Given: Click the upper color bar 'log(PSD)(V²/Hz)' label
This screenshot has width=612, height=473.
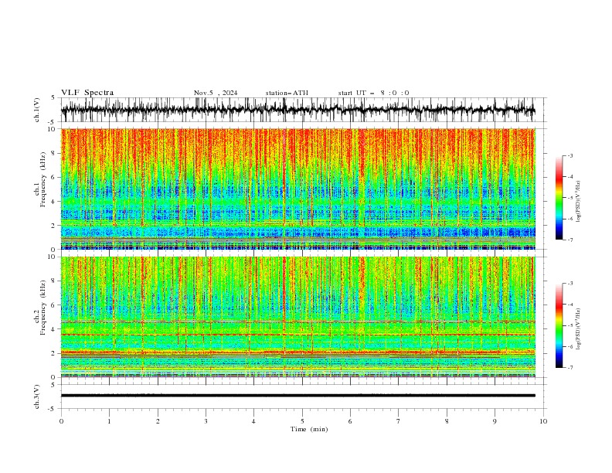Looking at the screenshot, I should click(x=578, y=202).
